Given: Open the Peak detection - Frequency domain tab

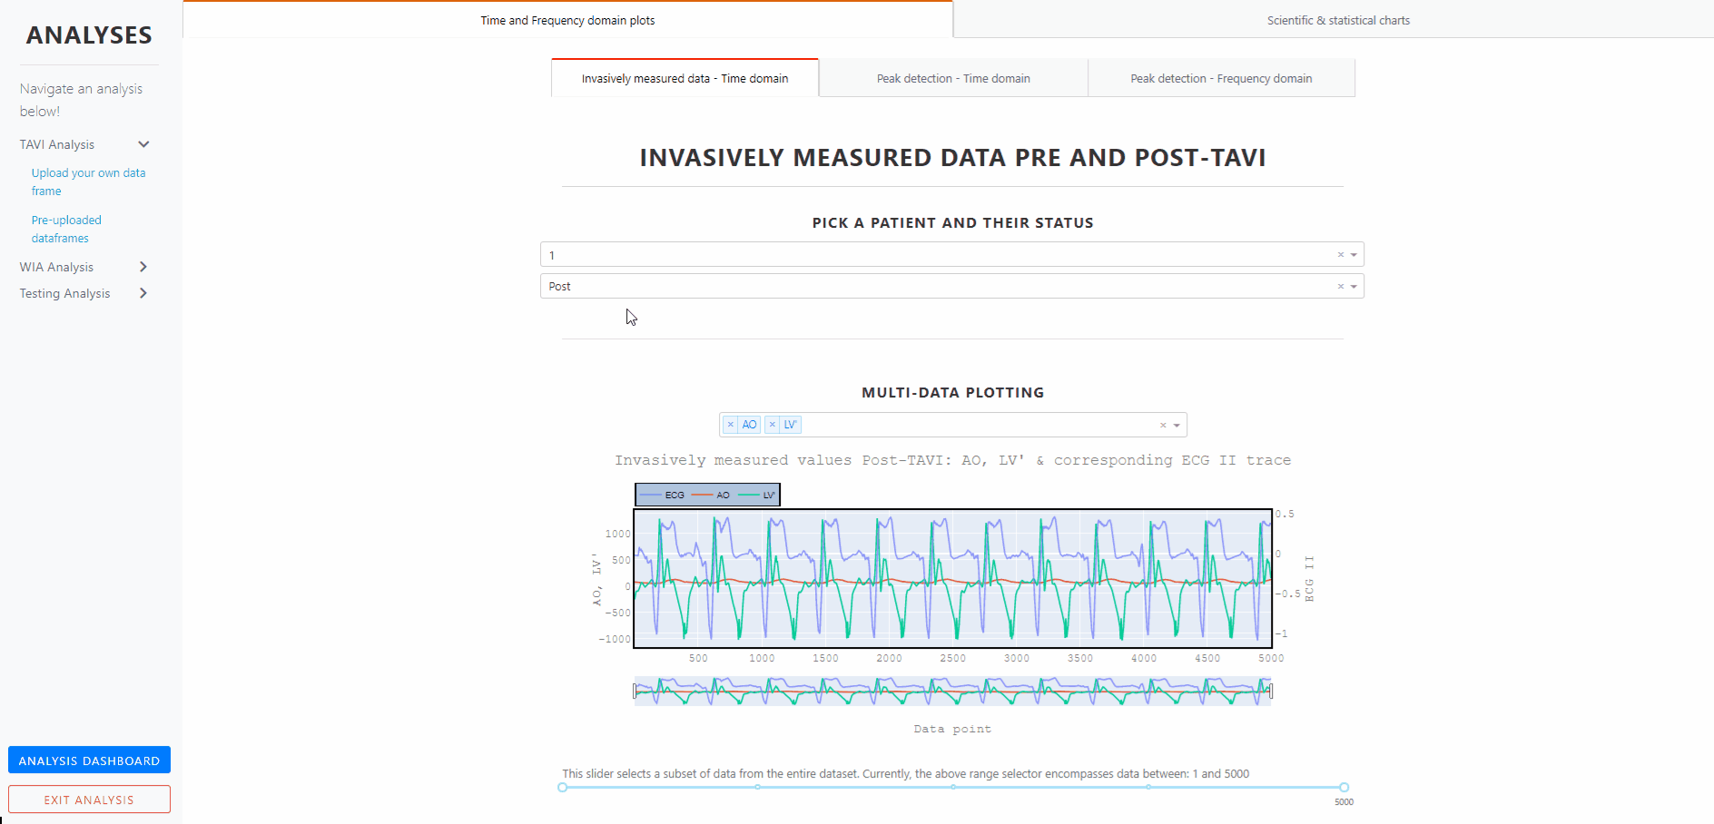Looking at the screenshot, I should [x=1220, y=78].
